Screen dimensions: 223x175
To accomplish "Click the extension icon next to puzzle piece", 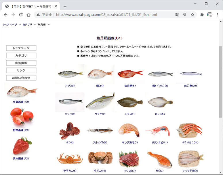I will click(x=210, y=15).
